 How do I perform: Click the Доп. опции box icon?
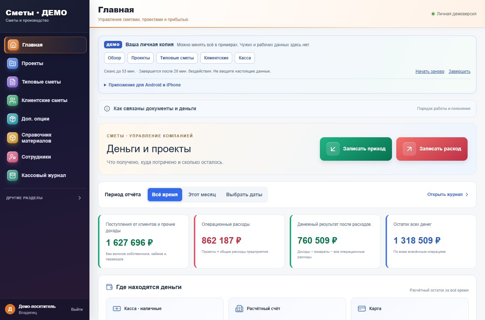(13, 119)
